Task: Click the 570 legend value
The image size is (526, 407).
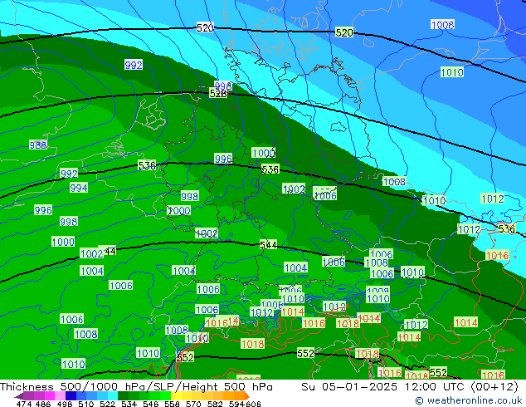Action: click(193, 404)
